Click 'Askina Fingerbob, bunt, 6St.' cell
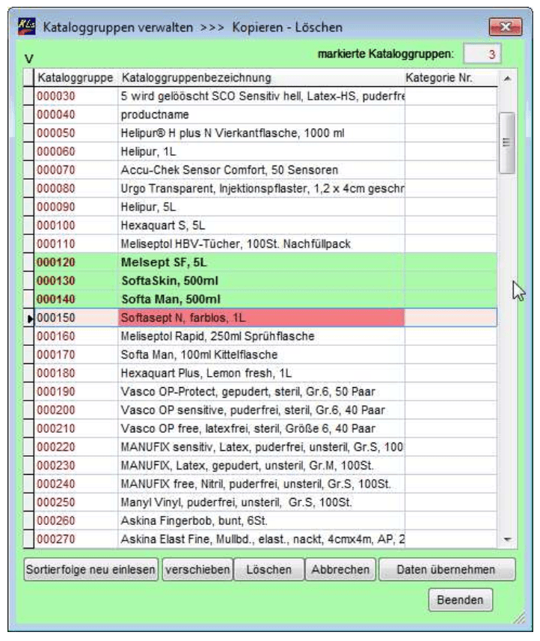 (x=261, y=521)
